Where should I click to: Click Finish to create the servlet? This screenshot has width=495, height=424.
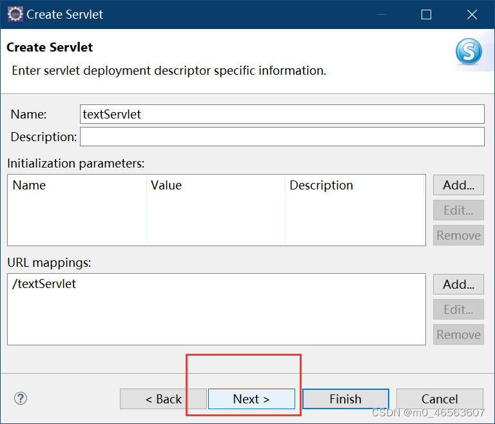point(345,399)
